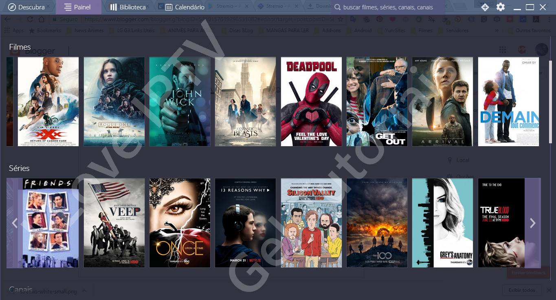The height and width of the screenshot is (300, 556).
Task: Open the Veep series poster
Action: click(114, 223)
